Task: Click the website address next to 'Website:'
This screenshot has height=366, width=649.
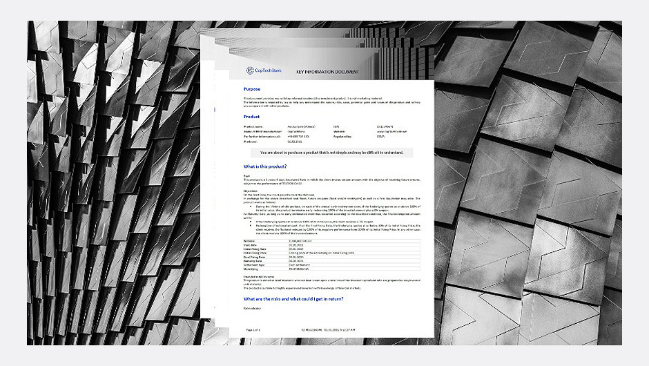Action: tap(391, 132)
